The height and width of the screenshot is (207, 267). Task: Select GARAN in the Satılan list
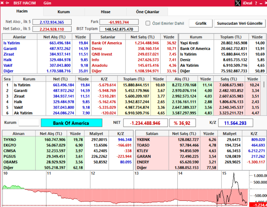coord(144,157)
